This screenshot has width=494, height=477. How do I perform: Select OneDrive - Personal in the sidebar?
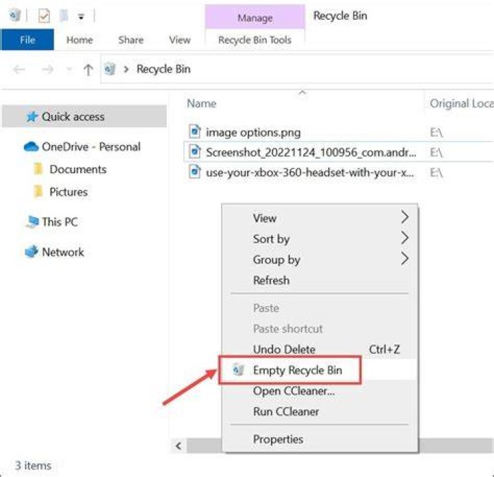91,147
